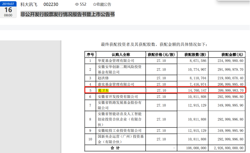Image resolution: width=250 pixels, height=153 pixels.
Task: Click the 2019.07 16 date badge
Action: (8, 9)
